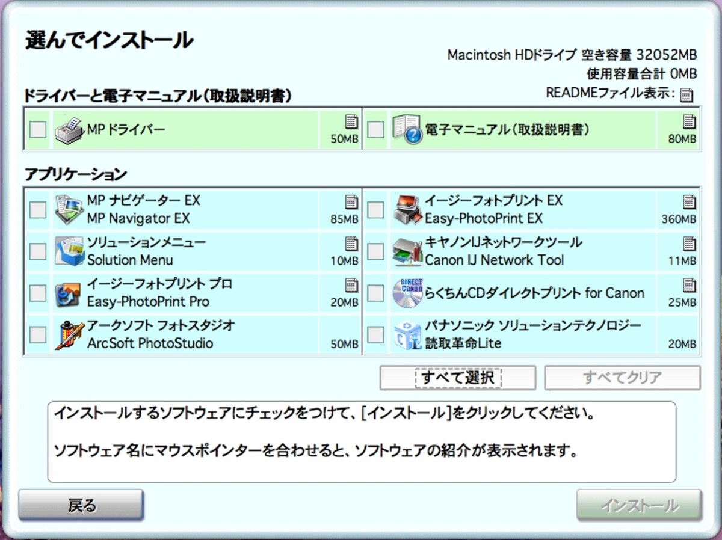Click the Canon IJ Network Tool icon
This screenshot has height=540, width=722.
point(407,251)
